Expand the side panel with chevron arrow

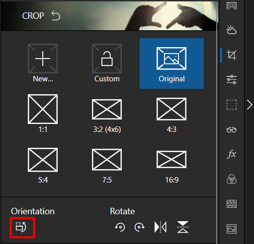(x=250, y=105)
